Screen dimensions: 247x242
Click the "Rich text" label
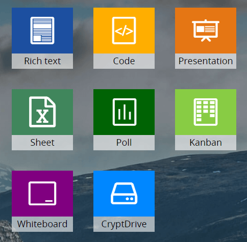42,61
